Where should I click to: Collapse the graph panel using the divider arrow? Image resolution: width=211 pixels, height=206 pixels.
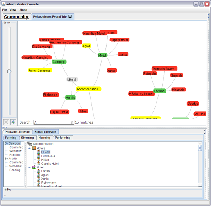tap(4, 127)
